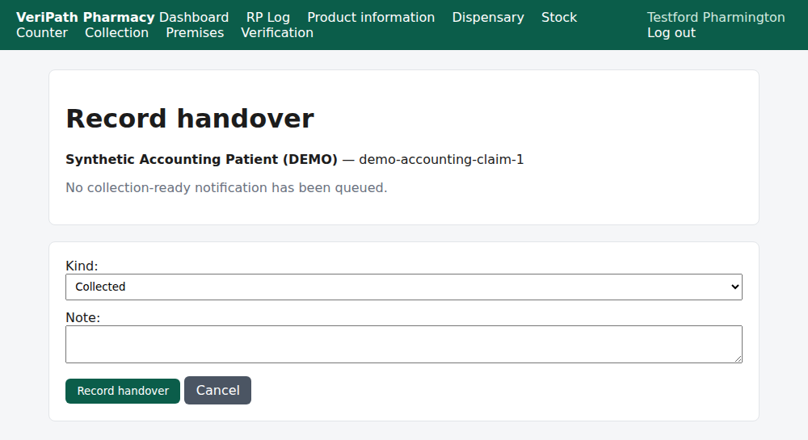Select the demo-accounting-claim-1 reference text
This screenshot has width=808, height=440.
click(x=441, y=160)
